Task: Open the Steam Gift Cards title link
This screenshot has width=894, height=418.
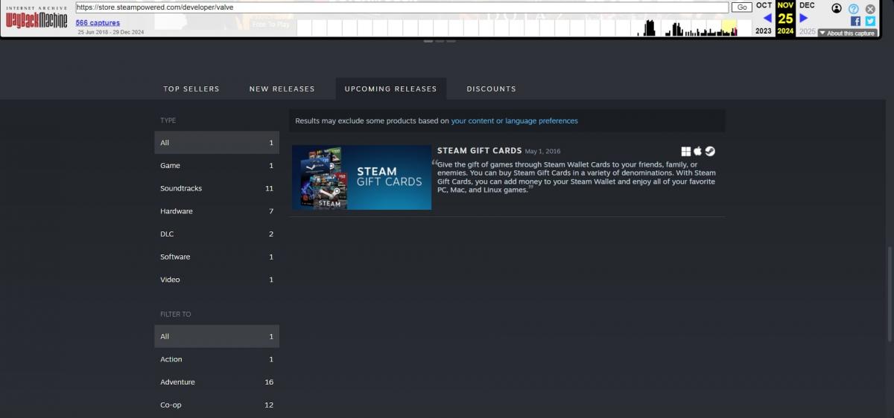Action: point(480,150)
